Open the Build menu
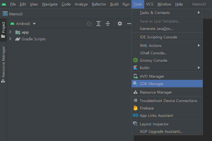This screenshot has height=141, width=212. [114, 4]
